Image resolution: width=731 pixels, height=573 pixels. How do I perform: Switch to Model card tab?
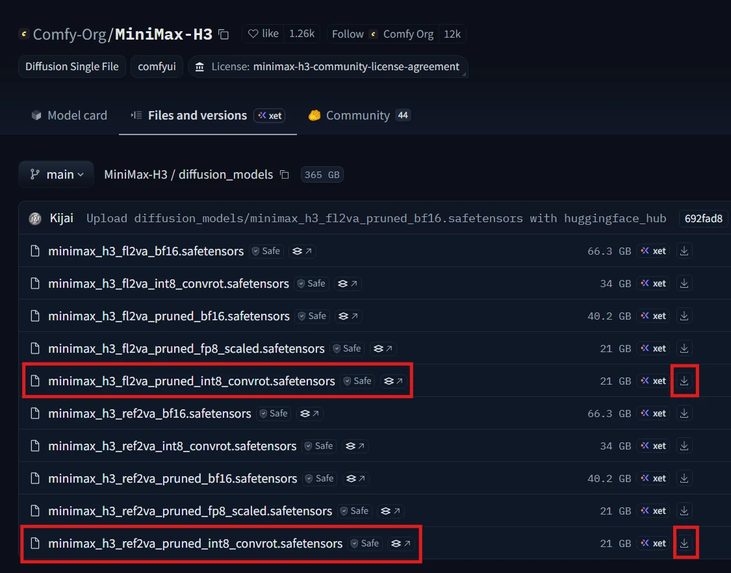point(69,115)
